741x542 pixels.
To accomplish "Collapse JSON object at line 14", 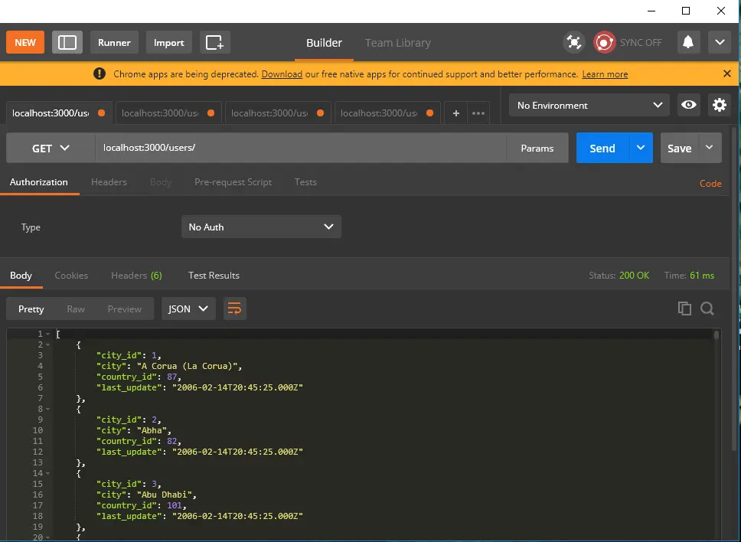I will pos(47,473).
